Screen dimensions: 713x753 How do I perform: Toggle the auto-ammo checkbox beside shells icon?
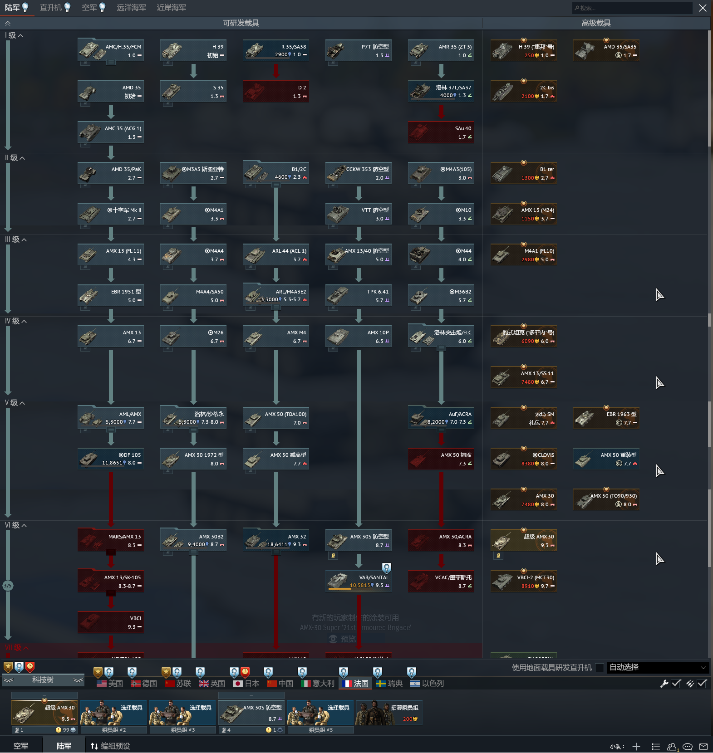[702, 684]
